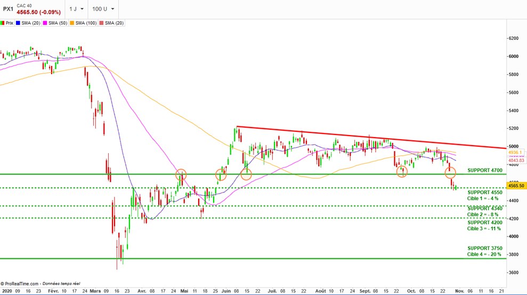The height and width of the screenshot is (295, 527).
Task: Click the rightmost orange circle near SUPPORT 4700
Action: click(450, 172)
